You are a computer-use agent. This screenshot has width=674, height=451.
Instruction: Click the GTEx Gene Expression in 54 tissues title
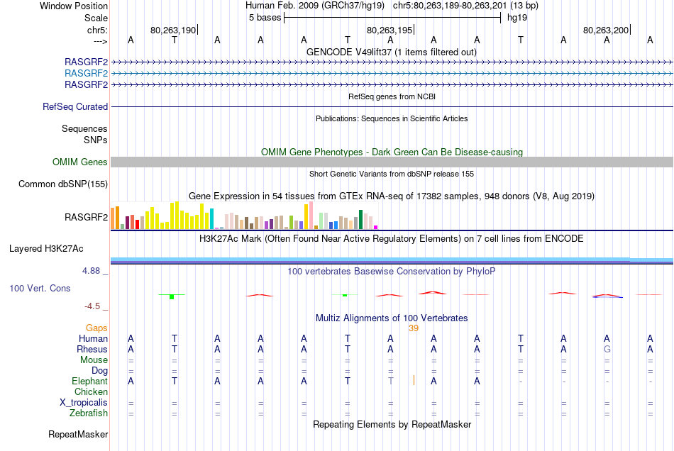(392, 196)
